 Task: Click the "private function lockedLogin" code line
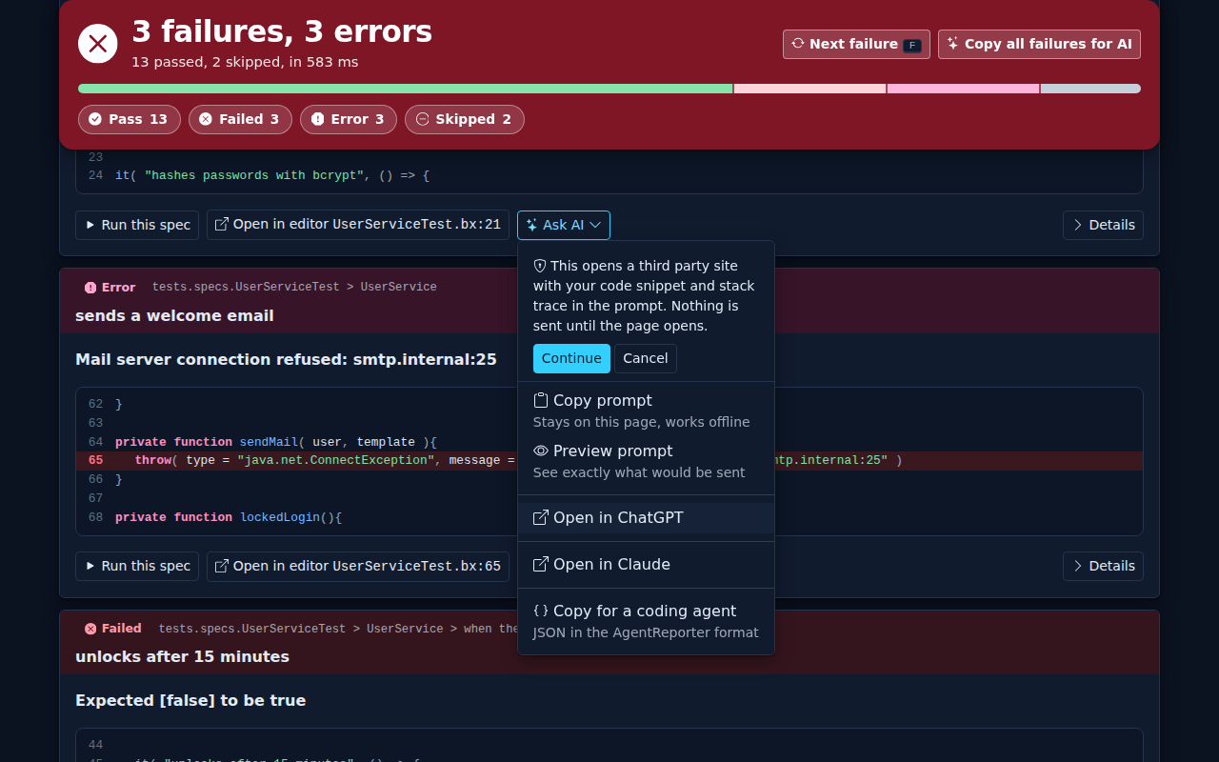pyautogui.click(x=229, y=517)
